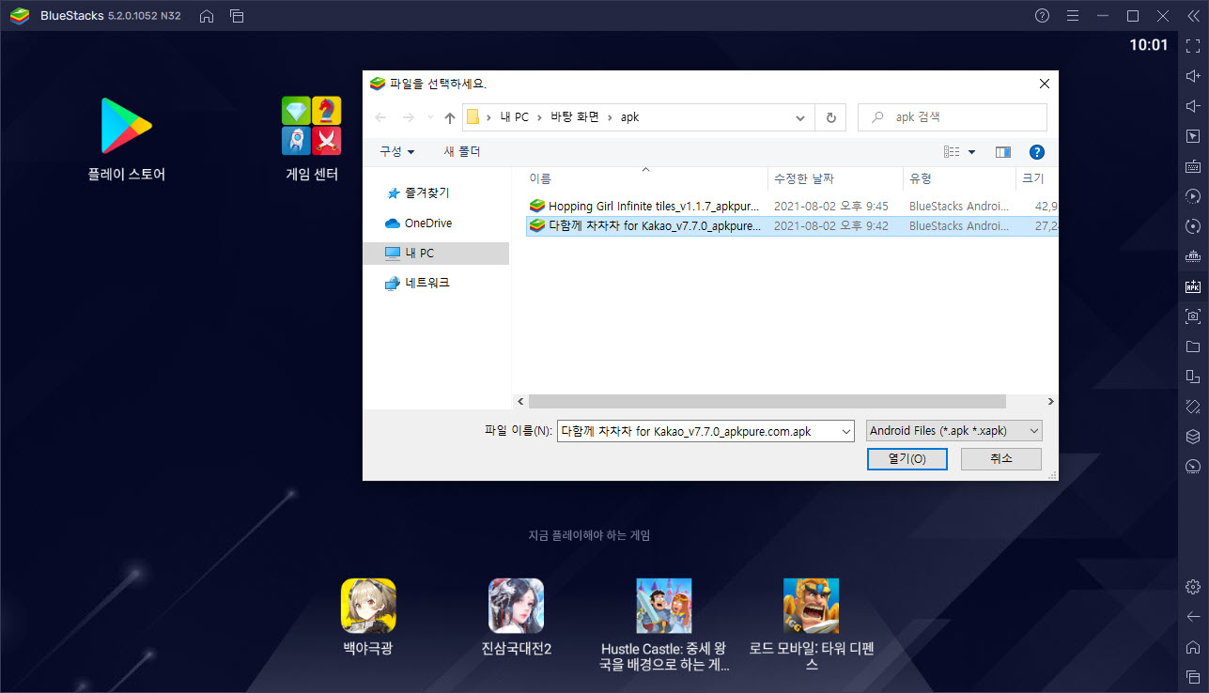Launch the 진삼국대전2 game icon
Viewport: 1209px width, 693px height.
pos(516,606)
